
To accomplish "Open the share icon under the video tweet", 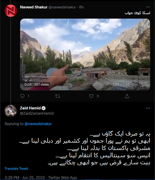I will (127, 96).
